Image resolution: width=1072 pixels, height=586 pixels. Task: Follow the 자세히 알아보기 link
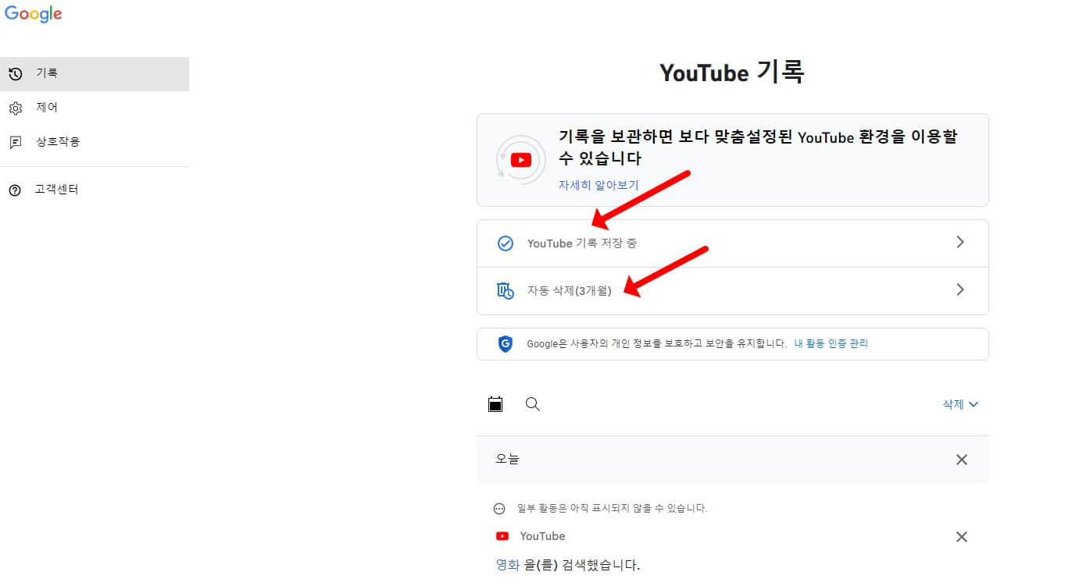pyautogui.click(x=599, y=185)
